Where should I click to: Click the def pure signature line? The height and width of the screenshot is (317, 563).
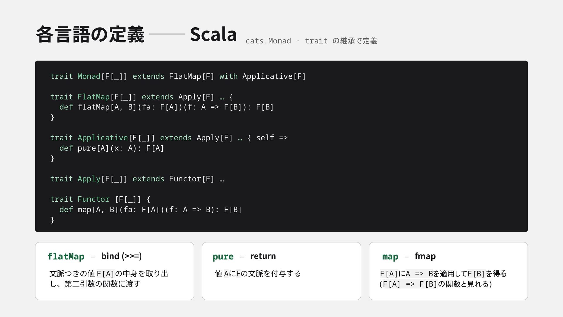(x=111, y=148)
